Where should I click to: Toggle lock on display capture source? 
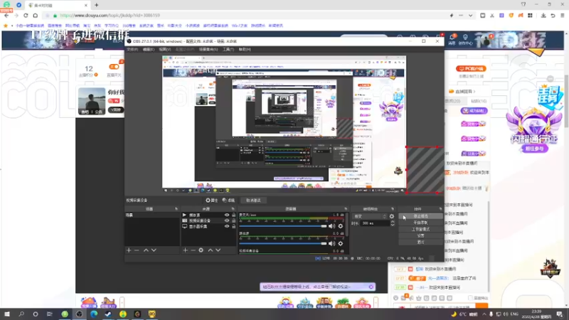click(233, 226)
